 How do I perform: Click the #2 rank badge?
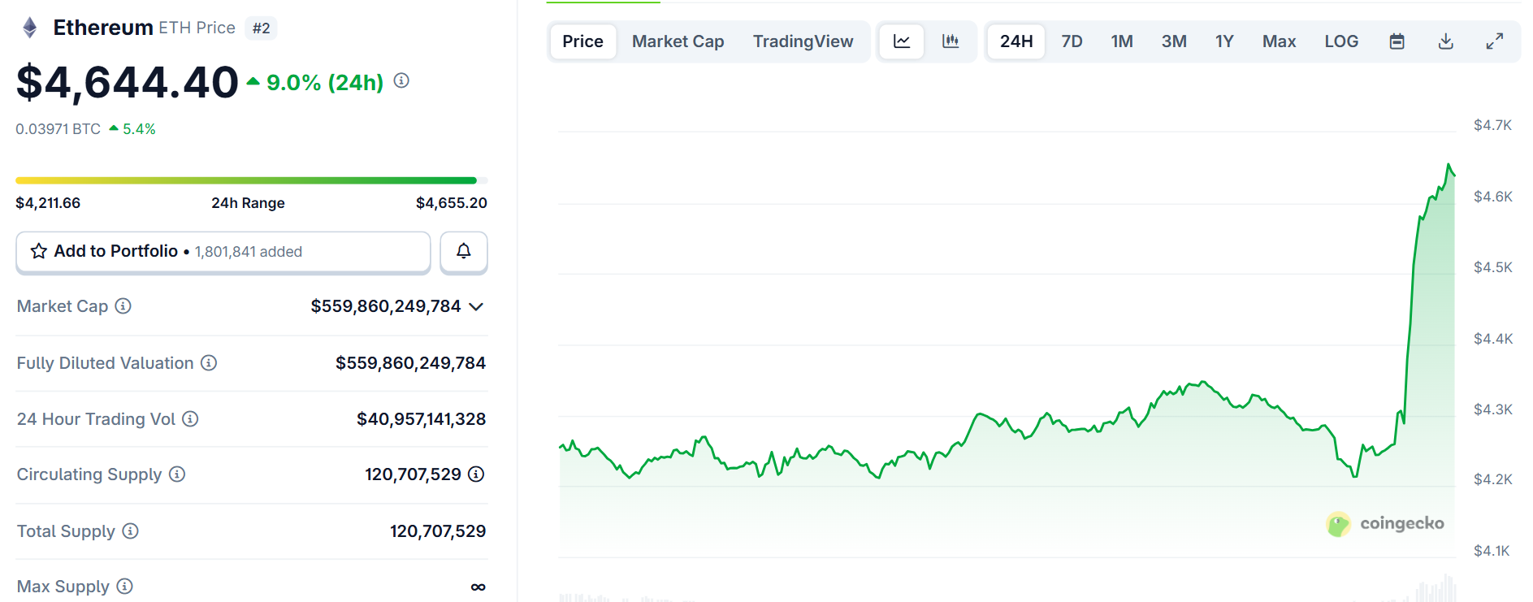[261, 28]
